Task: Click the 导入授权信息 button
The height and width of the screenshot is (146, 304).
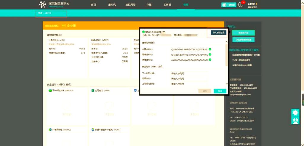Action: click(x=218, y=33)
